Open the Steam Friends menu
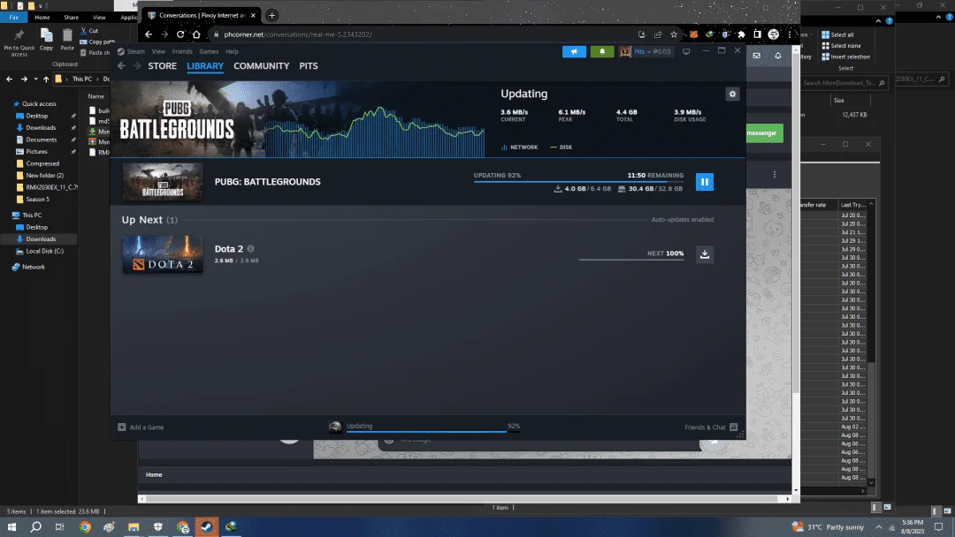This screenshot has height=537, width=955. (182, 52)
